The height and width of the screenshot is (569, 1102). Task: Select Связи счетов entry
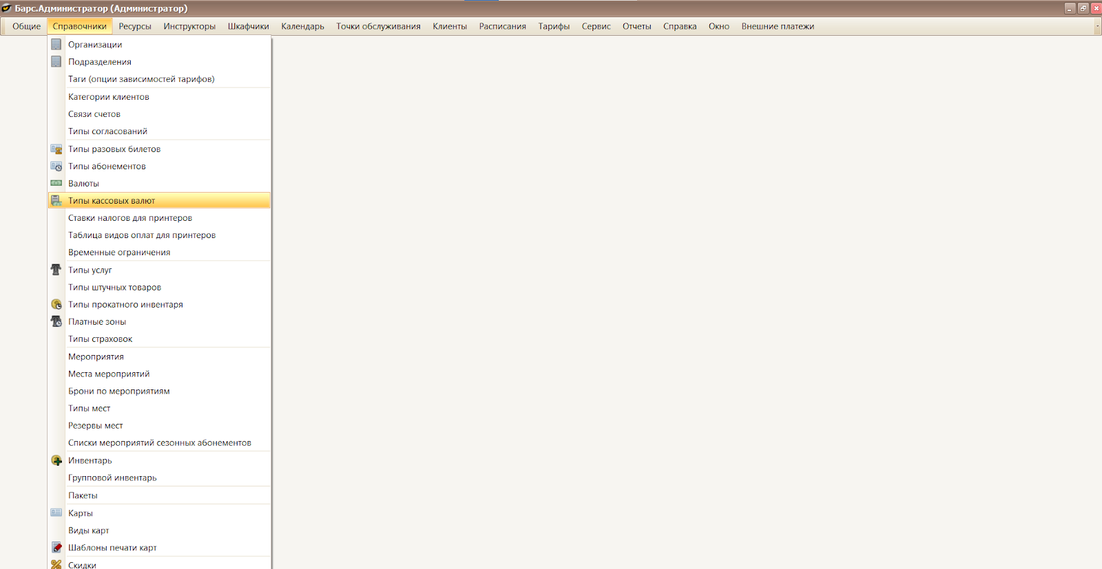coord(159,114)
